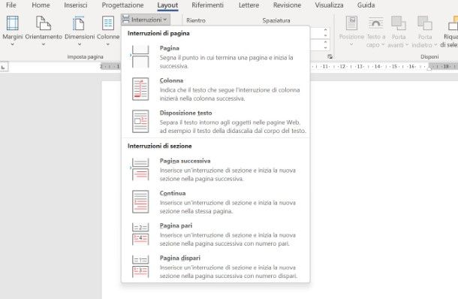The image size is (458, 299).
Task: Click the Imposta pagina group label
Action: [85, 56]
